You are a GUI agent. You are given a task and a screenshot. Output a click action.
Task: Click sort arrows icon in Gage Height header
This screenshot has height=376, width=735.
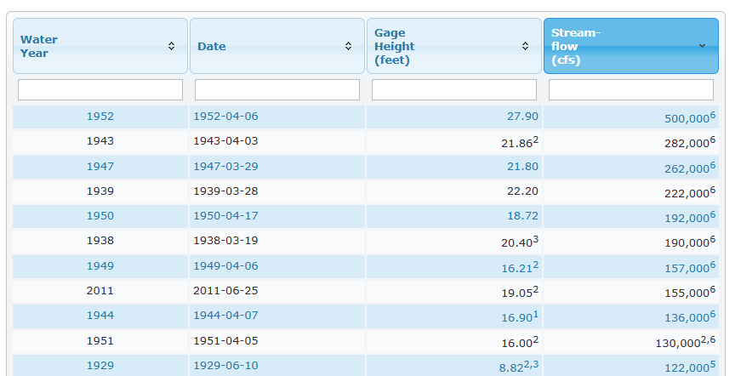[x=525, y=46]
